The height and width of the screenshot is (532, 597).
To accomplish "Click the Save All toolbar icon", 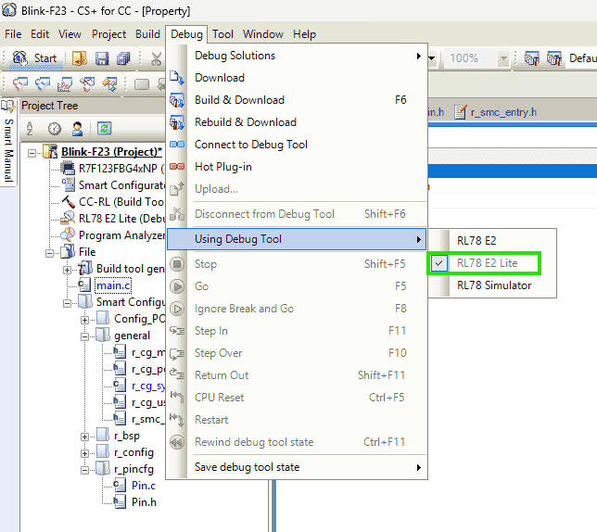I will coord(123,58).
